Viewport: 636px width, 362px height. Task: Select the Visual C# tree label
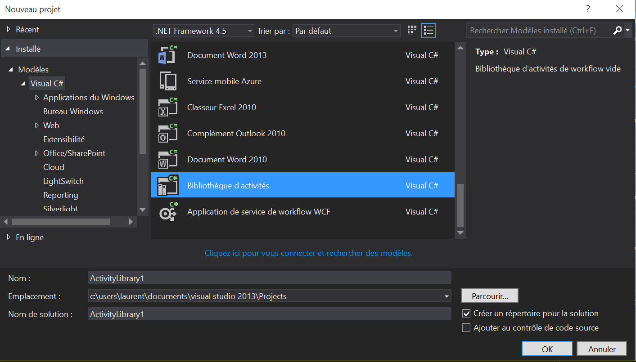pos(47,84)
